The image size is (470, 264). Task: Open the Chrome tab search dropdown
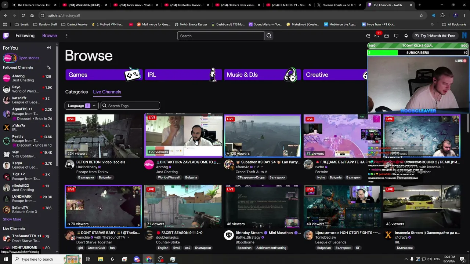click(5, 5)
